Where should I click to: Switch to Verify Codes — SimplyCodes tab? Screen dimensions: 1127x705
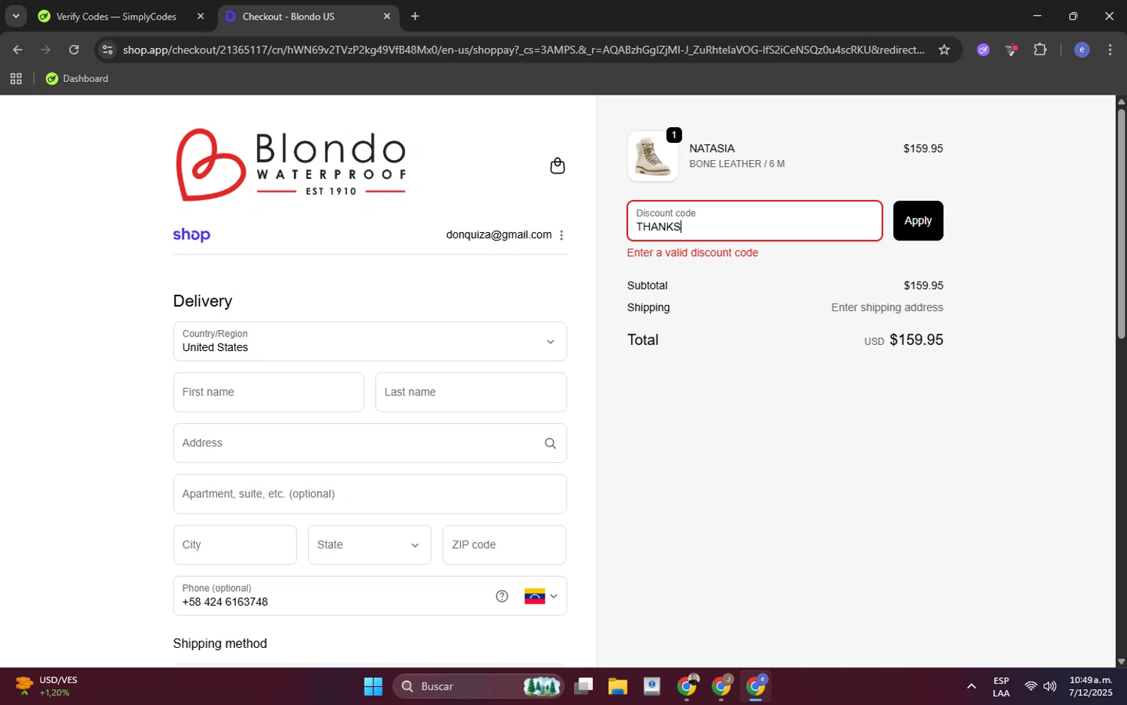point(116,17)
